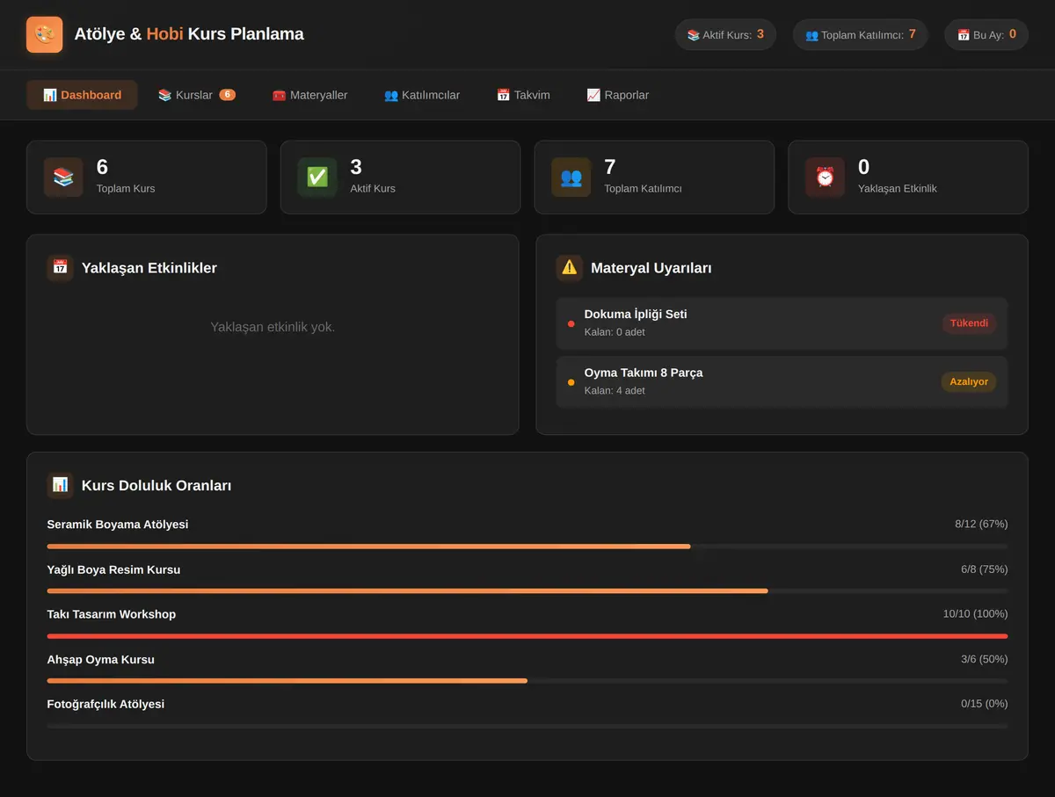Go to the Katılımcılar tab

(422, 95)
